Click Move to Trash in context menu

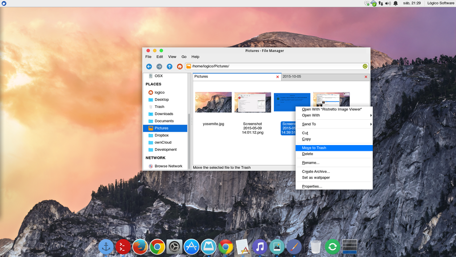(334, 148)
